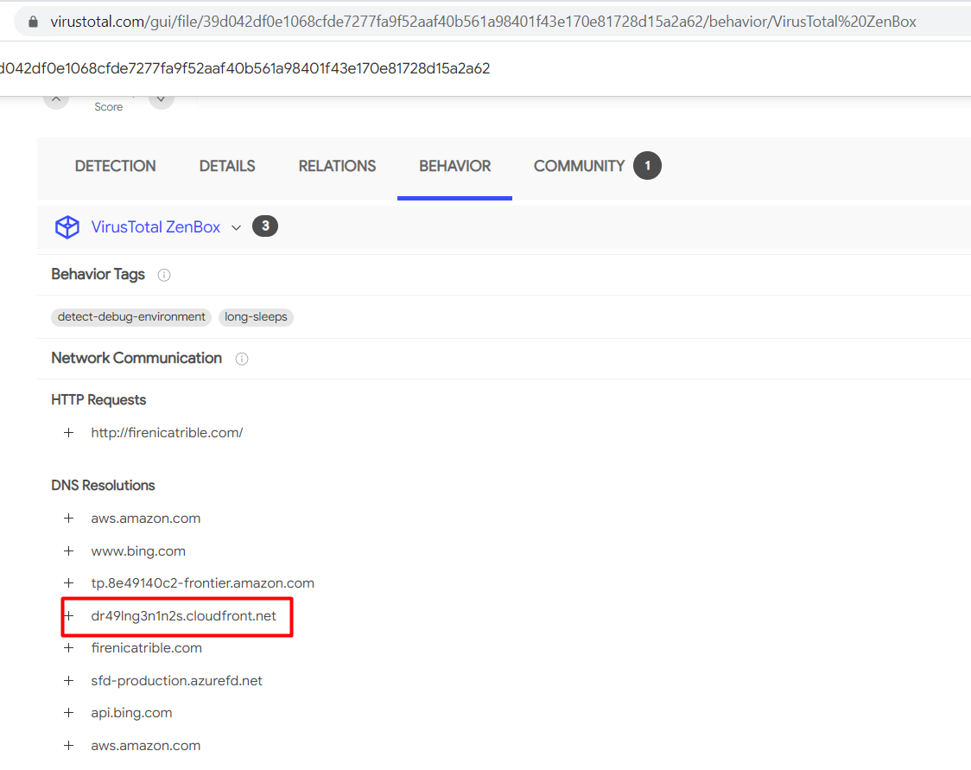Screen dimensions: 971x770
Task: Click the http://firenicatrible.com/ text
Action: tap(167, 432)
